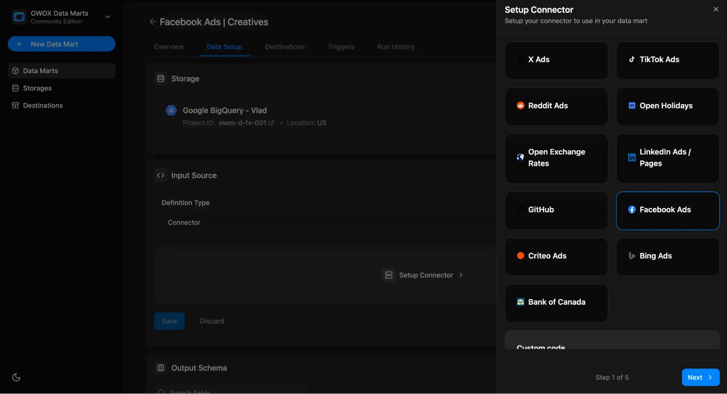
Task: Click the OWOX Data Marts logo icon
Action: (x=19, y=17)
